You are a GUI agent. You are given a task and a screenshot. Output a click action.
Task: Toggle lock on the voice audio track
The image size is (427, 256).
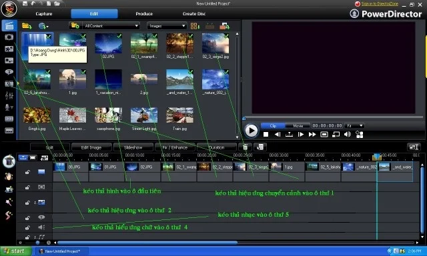click(27, 227)
